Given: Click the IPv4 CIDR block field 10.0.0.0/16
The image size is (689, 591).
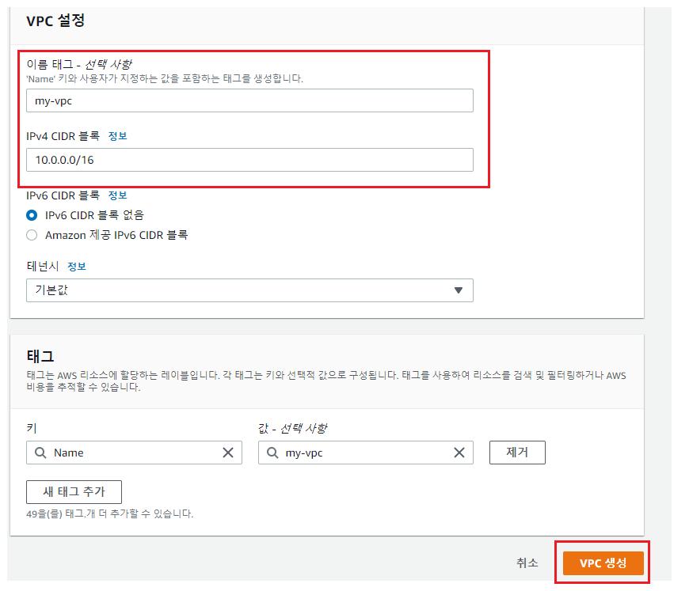Looking at the screenshot, I should tap(249, 160).
